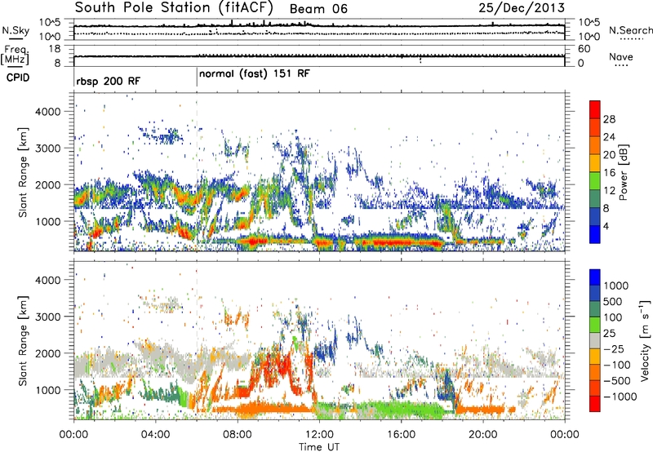Click the 'Power [dB]' colorbar title

pos(623,172)
